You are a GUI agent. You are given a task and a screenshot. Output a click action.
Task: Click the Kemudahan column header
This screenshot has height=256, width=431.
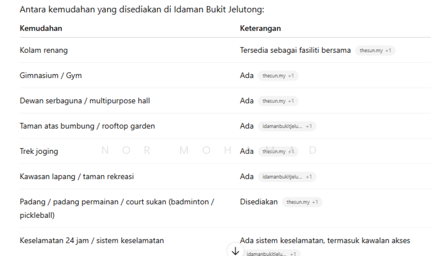pyautogui.click(x=41, y=28)
